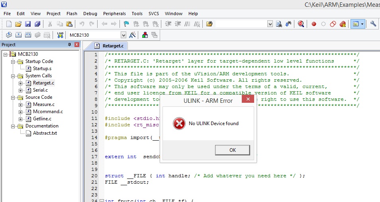This screenshot has height=202, width=380.
Task: Open the Debug menu
Action: tap(90, 14)
